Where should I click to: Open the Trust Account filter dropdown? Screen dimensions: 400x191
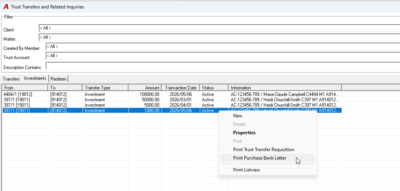pos(223,56)
